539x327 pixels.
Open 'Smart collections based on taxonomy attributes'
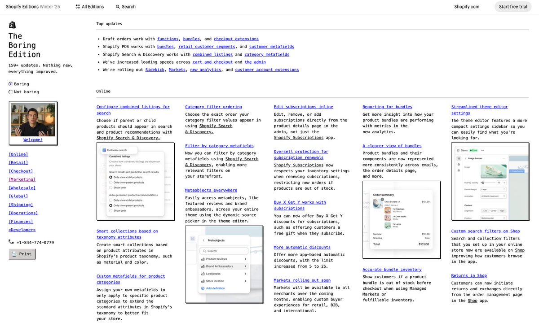[127, 234]
